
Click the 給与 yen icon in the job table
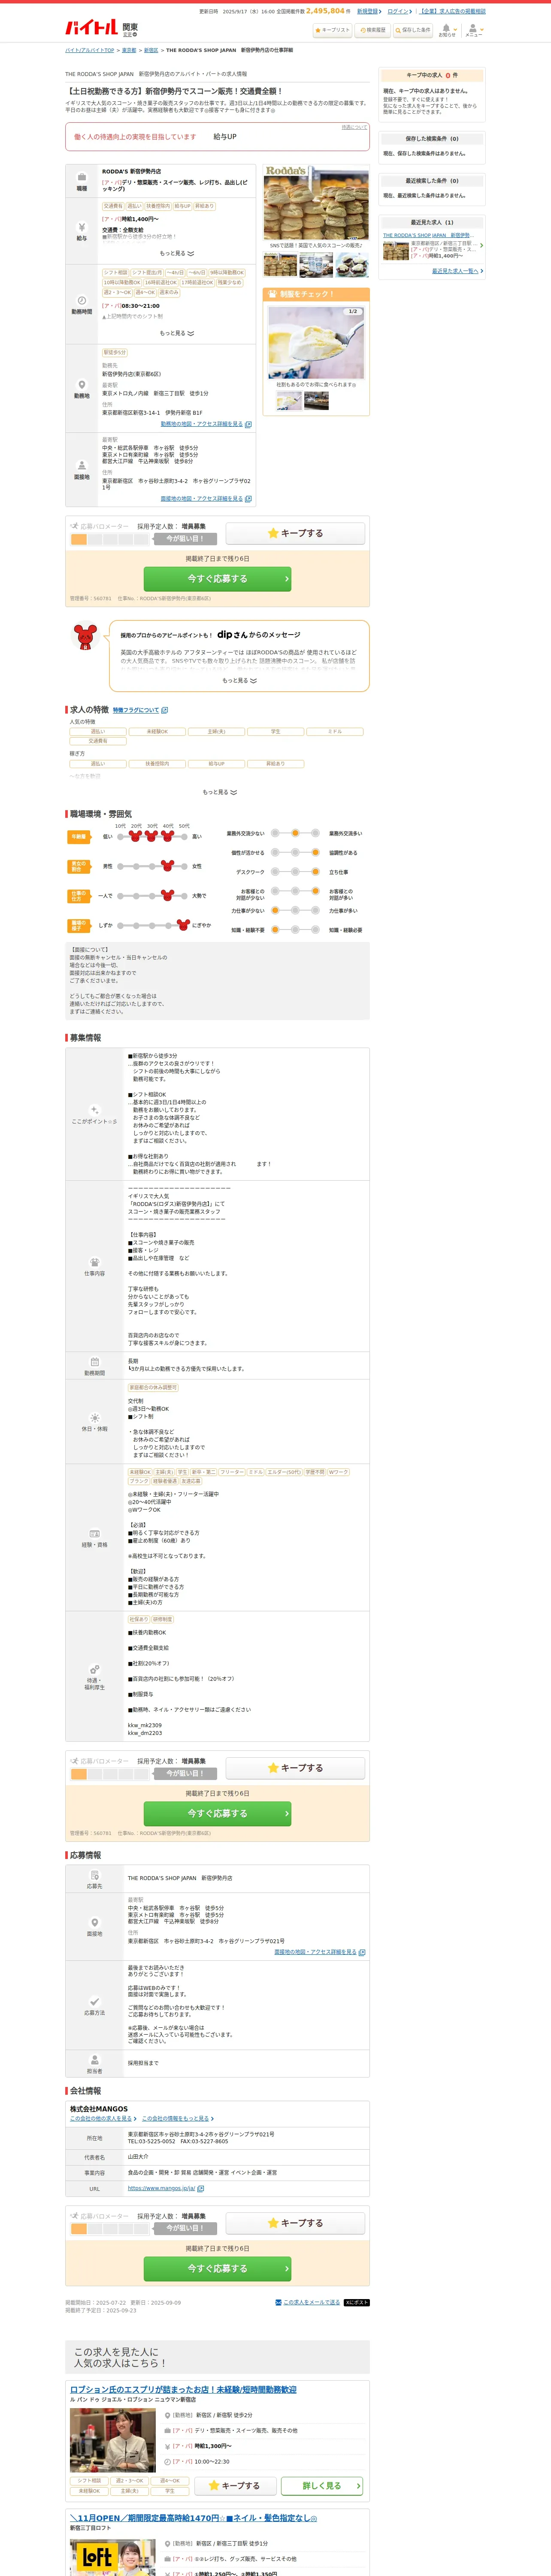[x=82, y=228]
